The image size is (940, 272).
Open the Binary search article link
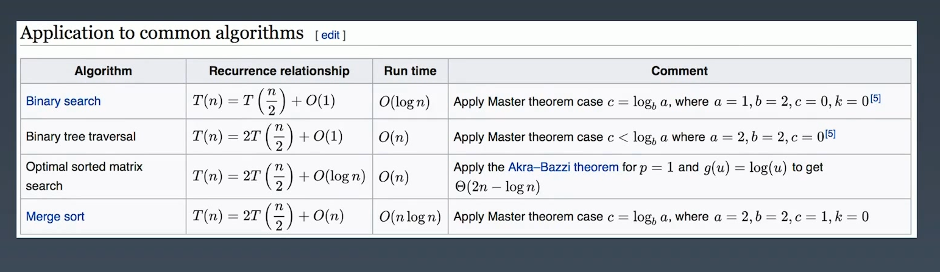[x=63, y=101]
